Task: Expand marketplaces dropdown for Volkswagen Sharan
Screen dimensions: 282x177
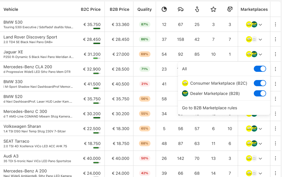Action: tap(260, 129)
